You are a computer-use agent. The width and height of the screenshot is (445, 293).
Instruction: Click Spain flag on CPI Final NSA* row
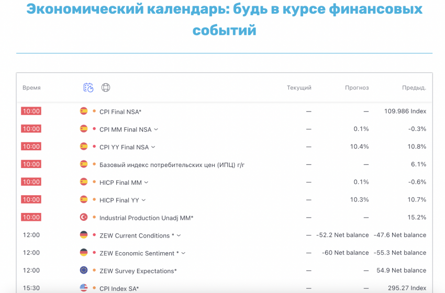[84, 111]
